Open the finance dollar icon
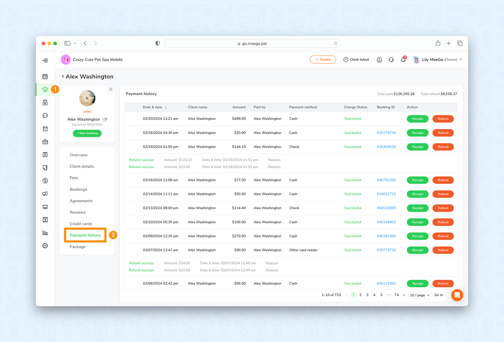Image resolution: width=504 pixels, height=342 pixels. point(45,181)
